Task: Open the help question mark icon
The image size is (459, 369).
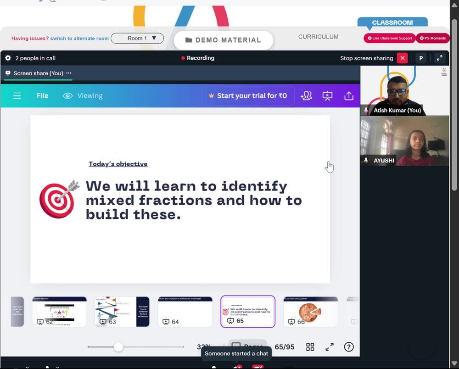Action: click(349, 347)
